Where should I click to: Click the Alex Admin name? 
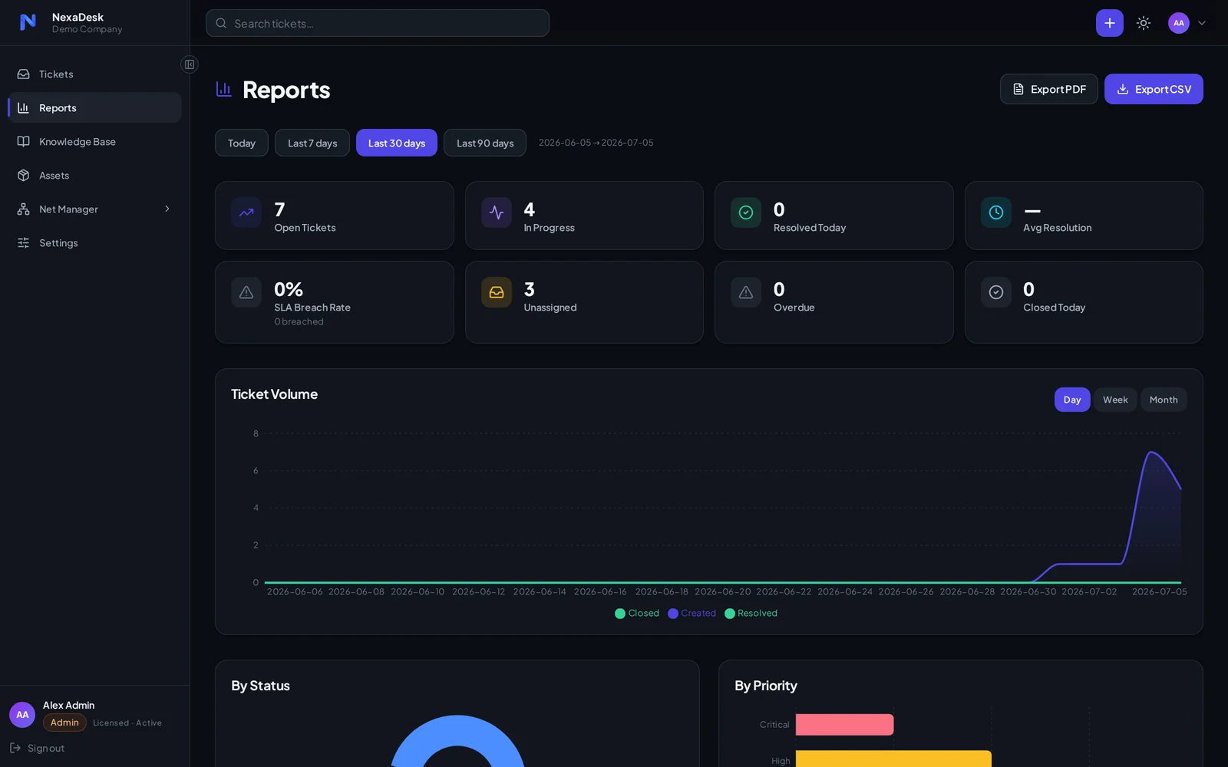(68, 706)
